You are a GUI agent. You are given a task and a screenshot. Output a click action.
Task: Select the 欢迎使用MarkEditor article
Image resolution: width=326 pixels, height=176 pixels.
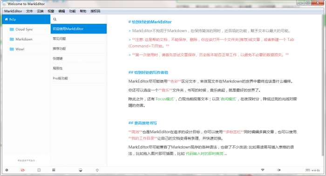pyautogui.click(x=79, y=29)
